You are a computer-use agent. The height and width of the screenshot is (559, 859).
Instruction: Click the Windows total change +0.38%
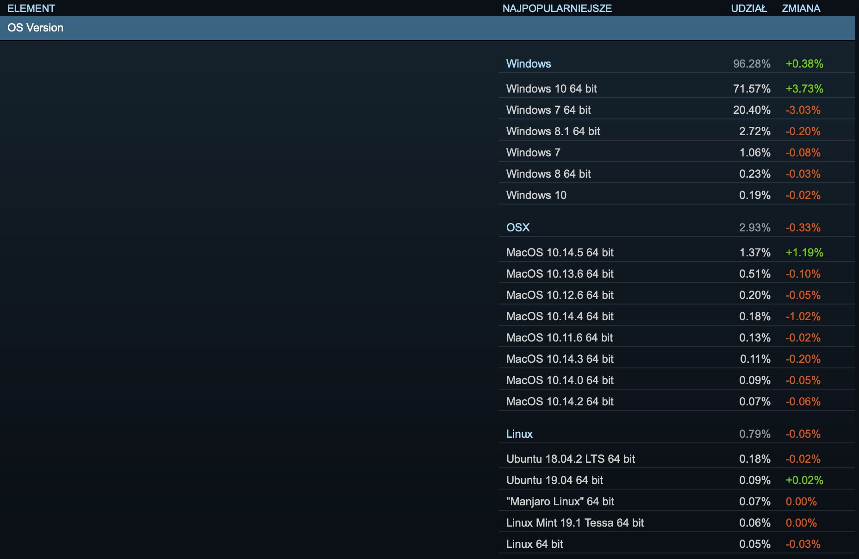(804, 64)
